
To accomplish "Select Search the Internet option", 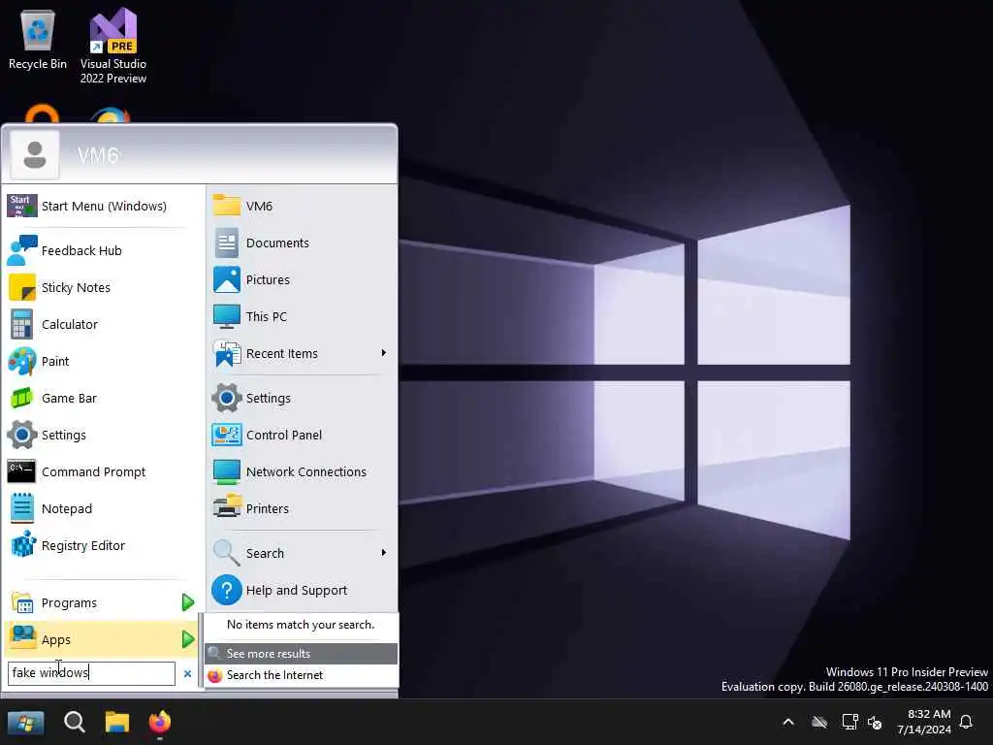I will [x=301, y=675].
